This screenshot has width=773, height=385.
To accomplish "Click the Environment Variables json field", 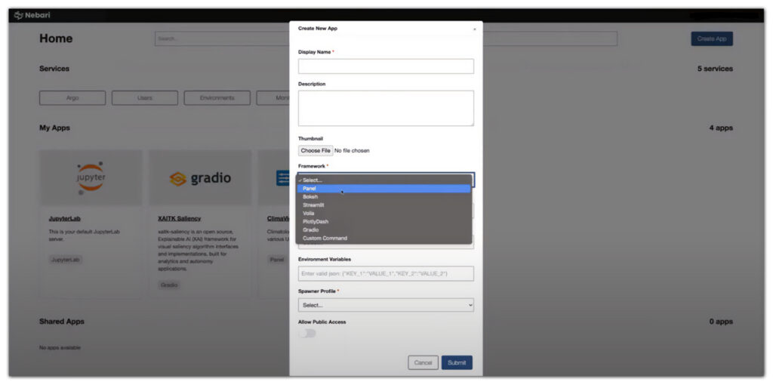I will coord(386,273).
